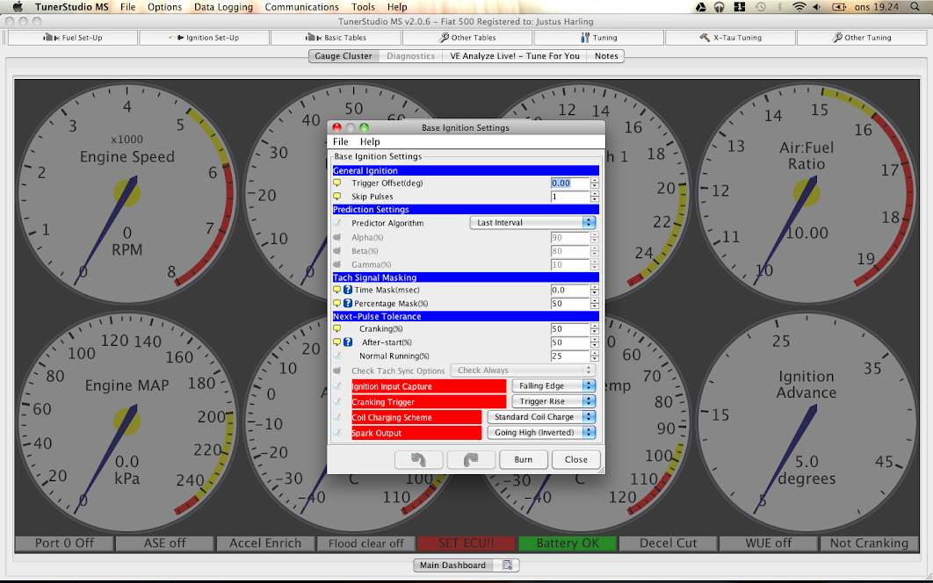Click the volume speaker icon in menu bar
Image resolution: width=933 pixels, height=583 pixels.
pyautogui.click(x=818, y=7)
